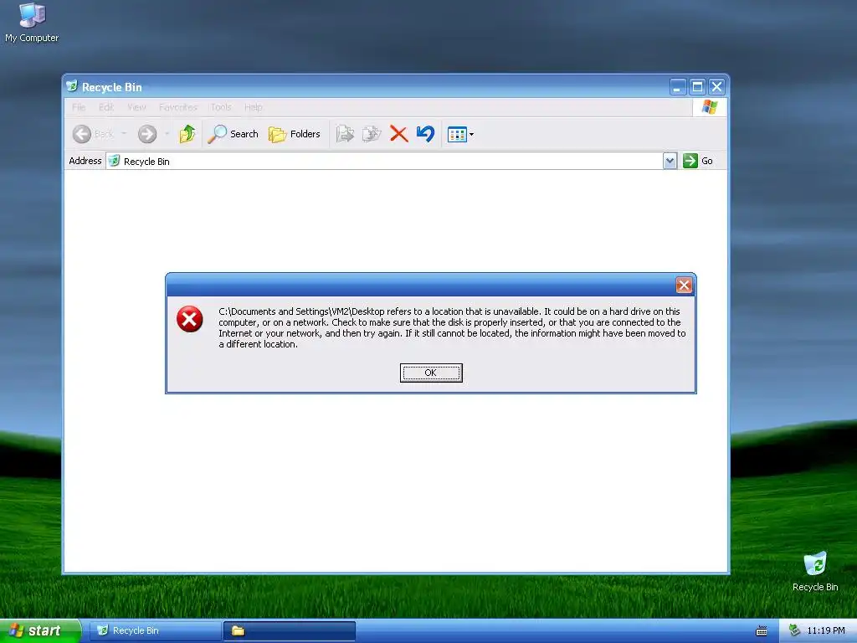Click the Go button
This screenshot has height=643, width=857.
698,161
